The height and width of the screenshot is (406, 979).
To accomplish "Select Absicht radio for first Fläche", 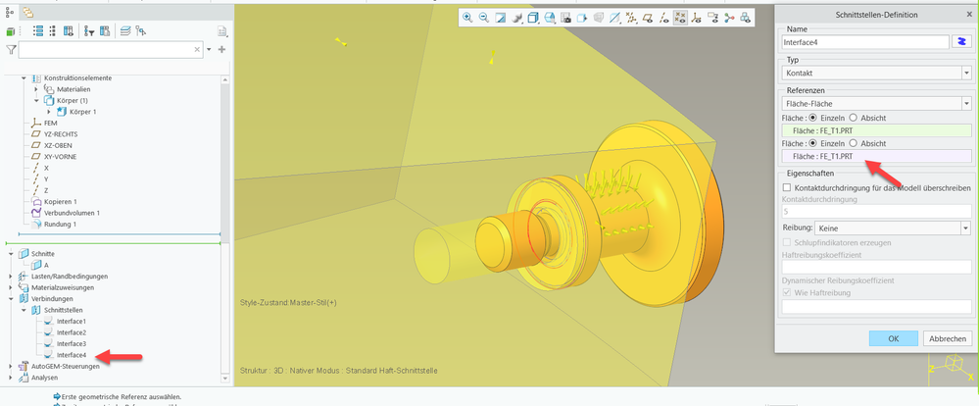I will tap(854, 116).
